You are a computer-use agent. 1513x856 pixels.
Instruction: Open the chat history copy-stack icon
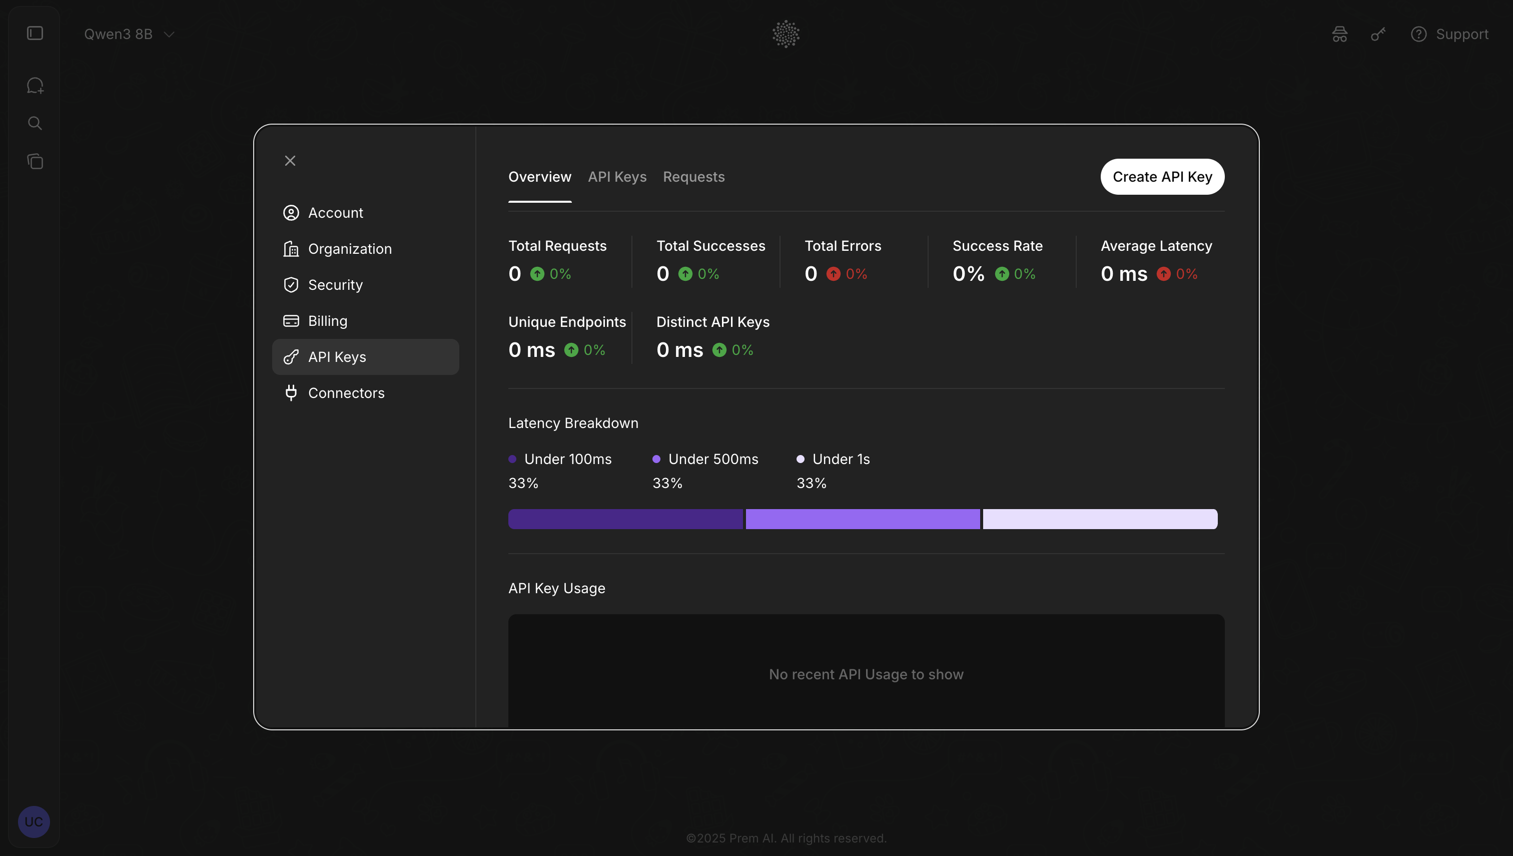[x=35, y=162]
